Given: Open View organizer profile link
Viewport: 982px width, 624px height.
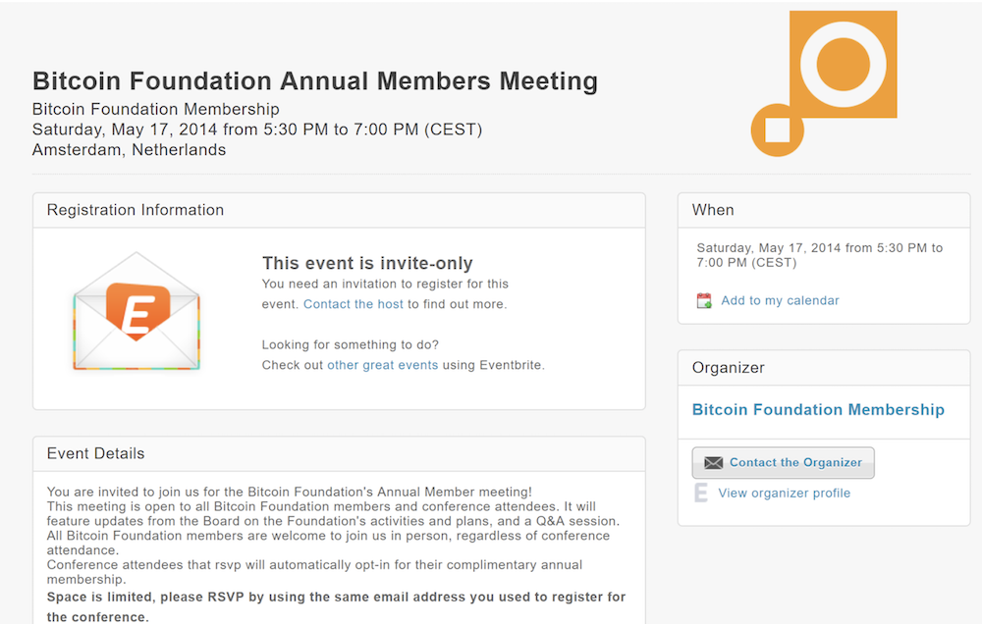Looking at the screenshot, I should coord(784,494).
